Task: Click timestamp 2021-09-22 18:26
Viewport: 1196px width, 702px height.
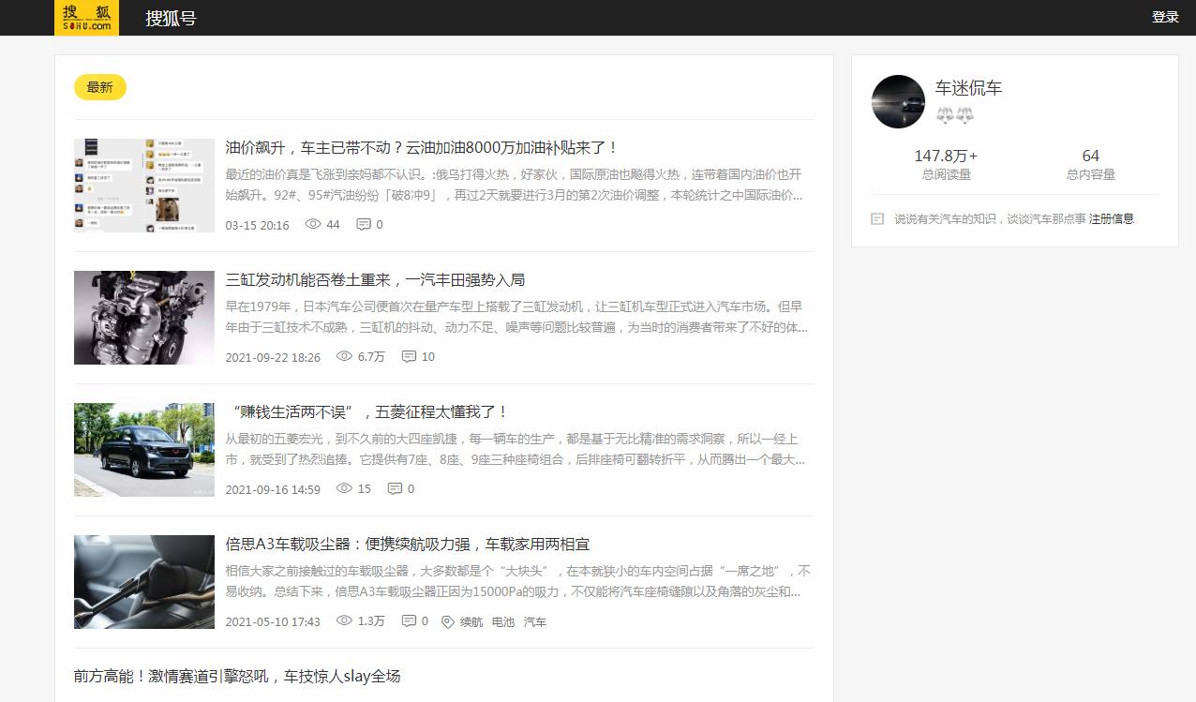Action: click(273, 357)
